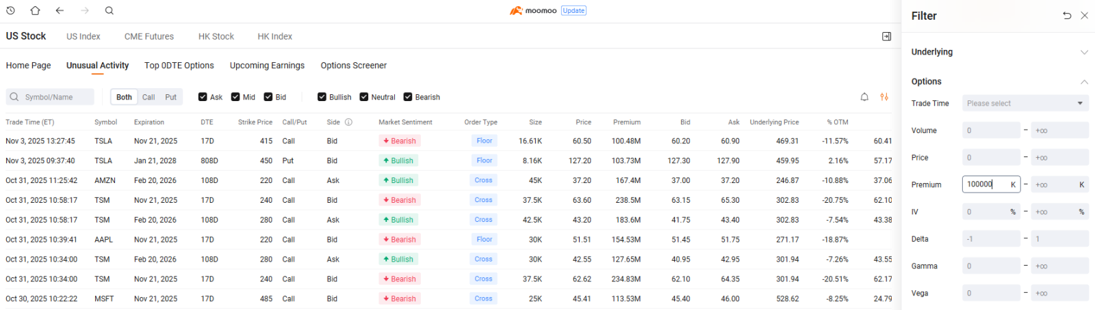Image resolution: width=1095 pixels, height=310 pixels.
Task: Click AAPL symbol cell
Action: 104,240
